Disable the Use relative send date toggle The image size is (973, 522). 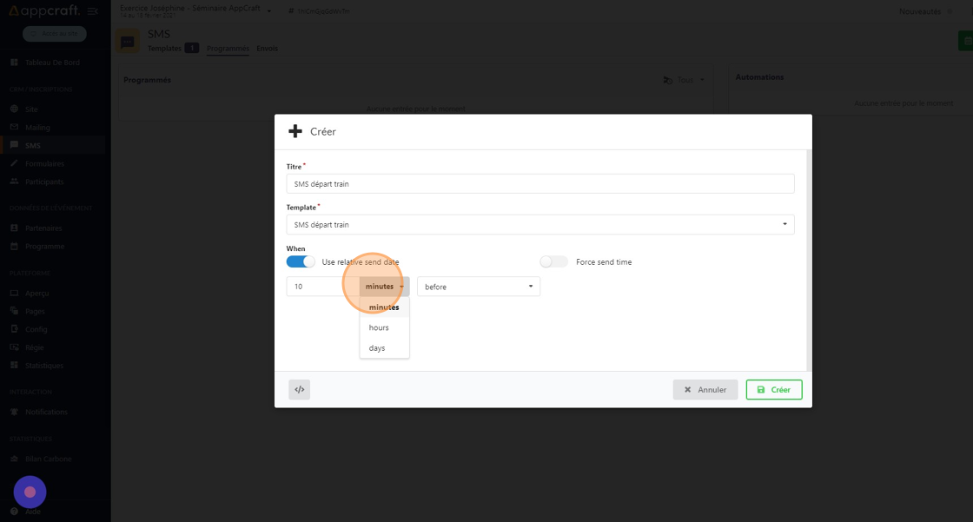tap(301, 261)
